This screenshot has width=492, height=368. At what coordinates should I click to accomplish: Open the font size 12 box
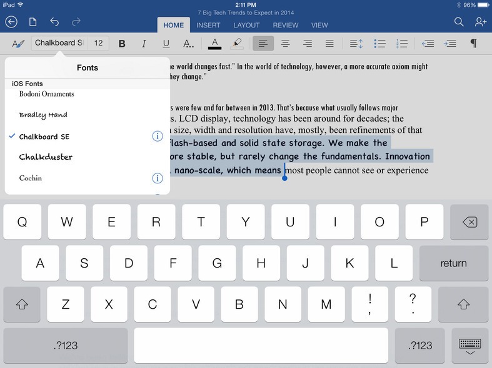(x=99, y=43)
